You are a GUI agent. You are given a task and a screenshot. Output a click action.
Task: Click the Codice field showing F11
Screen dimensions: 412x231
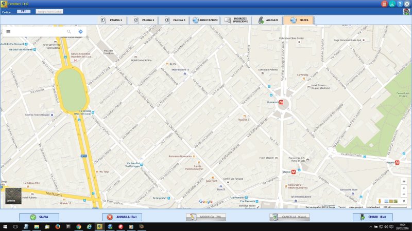[24, 11]
